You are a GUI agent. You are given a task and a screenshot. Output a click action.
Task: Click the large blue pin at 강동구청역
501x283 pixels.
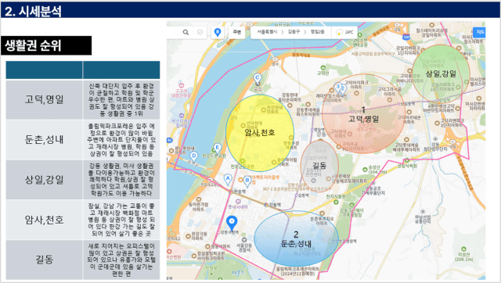click(232, 222)
